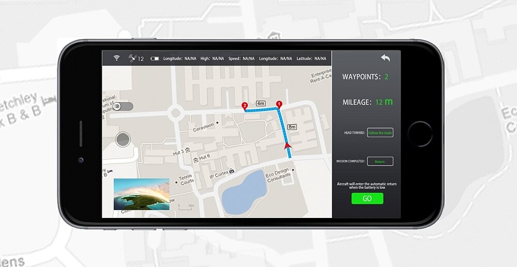This screenshot has width=517, height=267.
Task: Tap the Wi-Fi signal icon
Action: click(117, 58)
